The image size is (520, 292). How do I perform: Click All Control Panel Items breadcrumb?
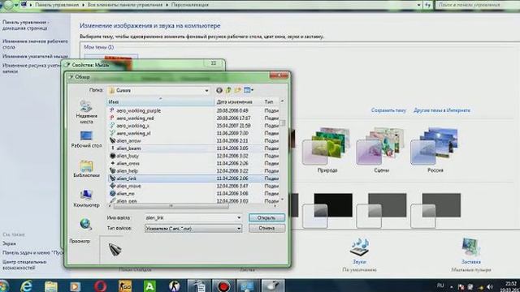coord(125,5)
